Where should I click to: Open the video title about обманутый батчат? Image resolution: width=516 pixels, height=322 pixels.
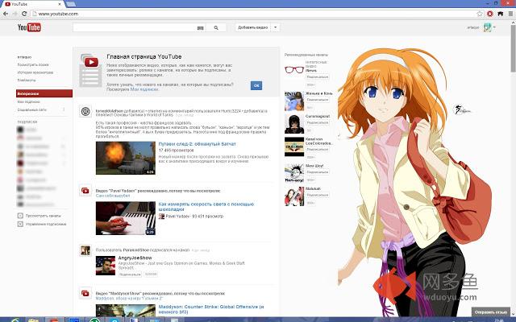pos(197,144)
